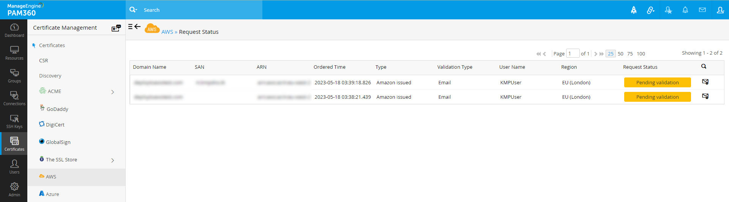Click the Page number input field

point(573,53)
